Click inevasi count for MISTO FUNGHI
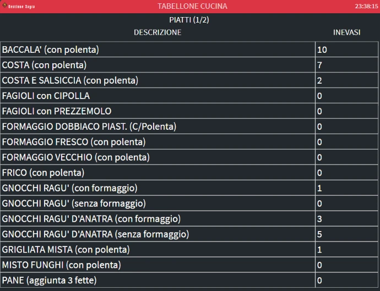This screenshot has width=380, height=291. pos(319,265)
